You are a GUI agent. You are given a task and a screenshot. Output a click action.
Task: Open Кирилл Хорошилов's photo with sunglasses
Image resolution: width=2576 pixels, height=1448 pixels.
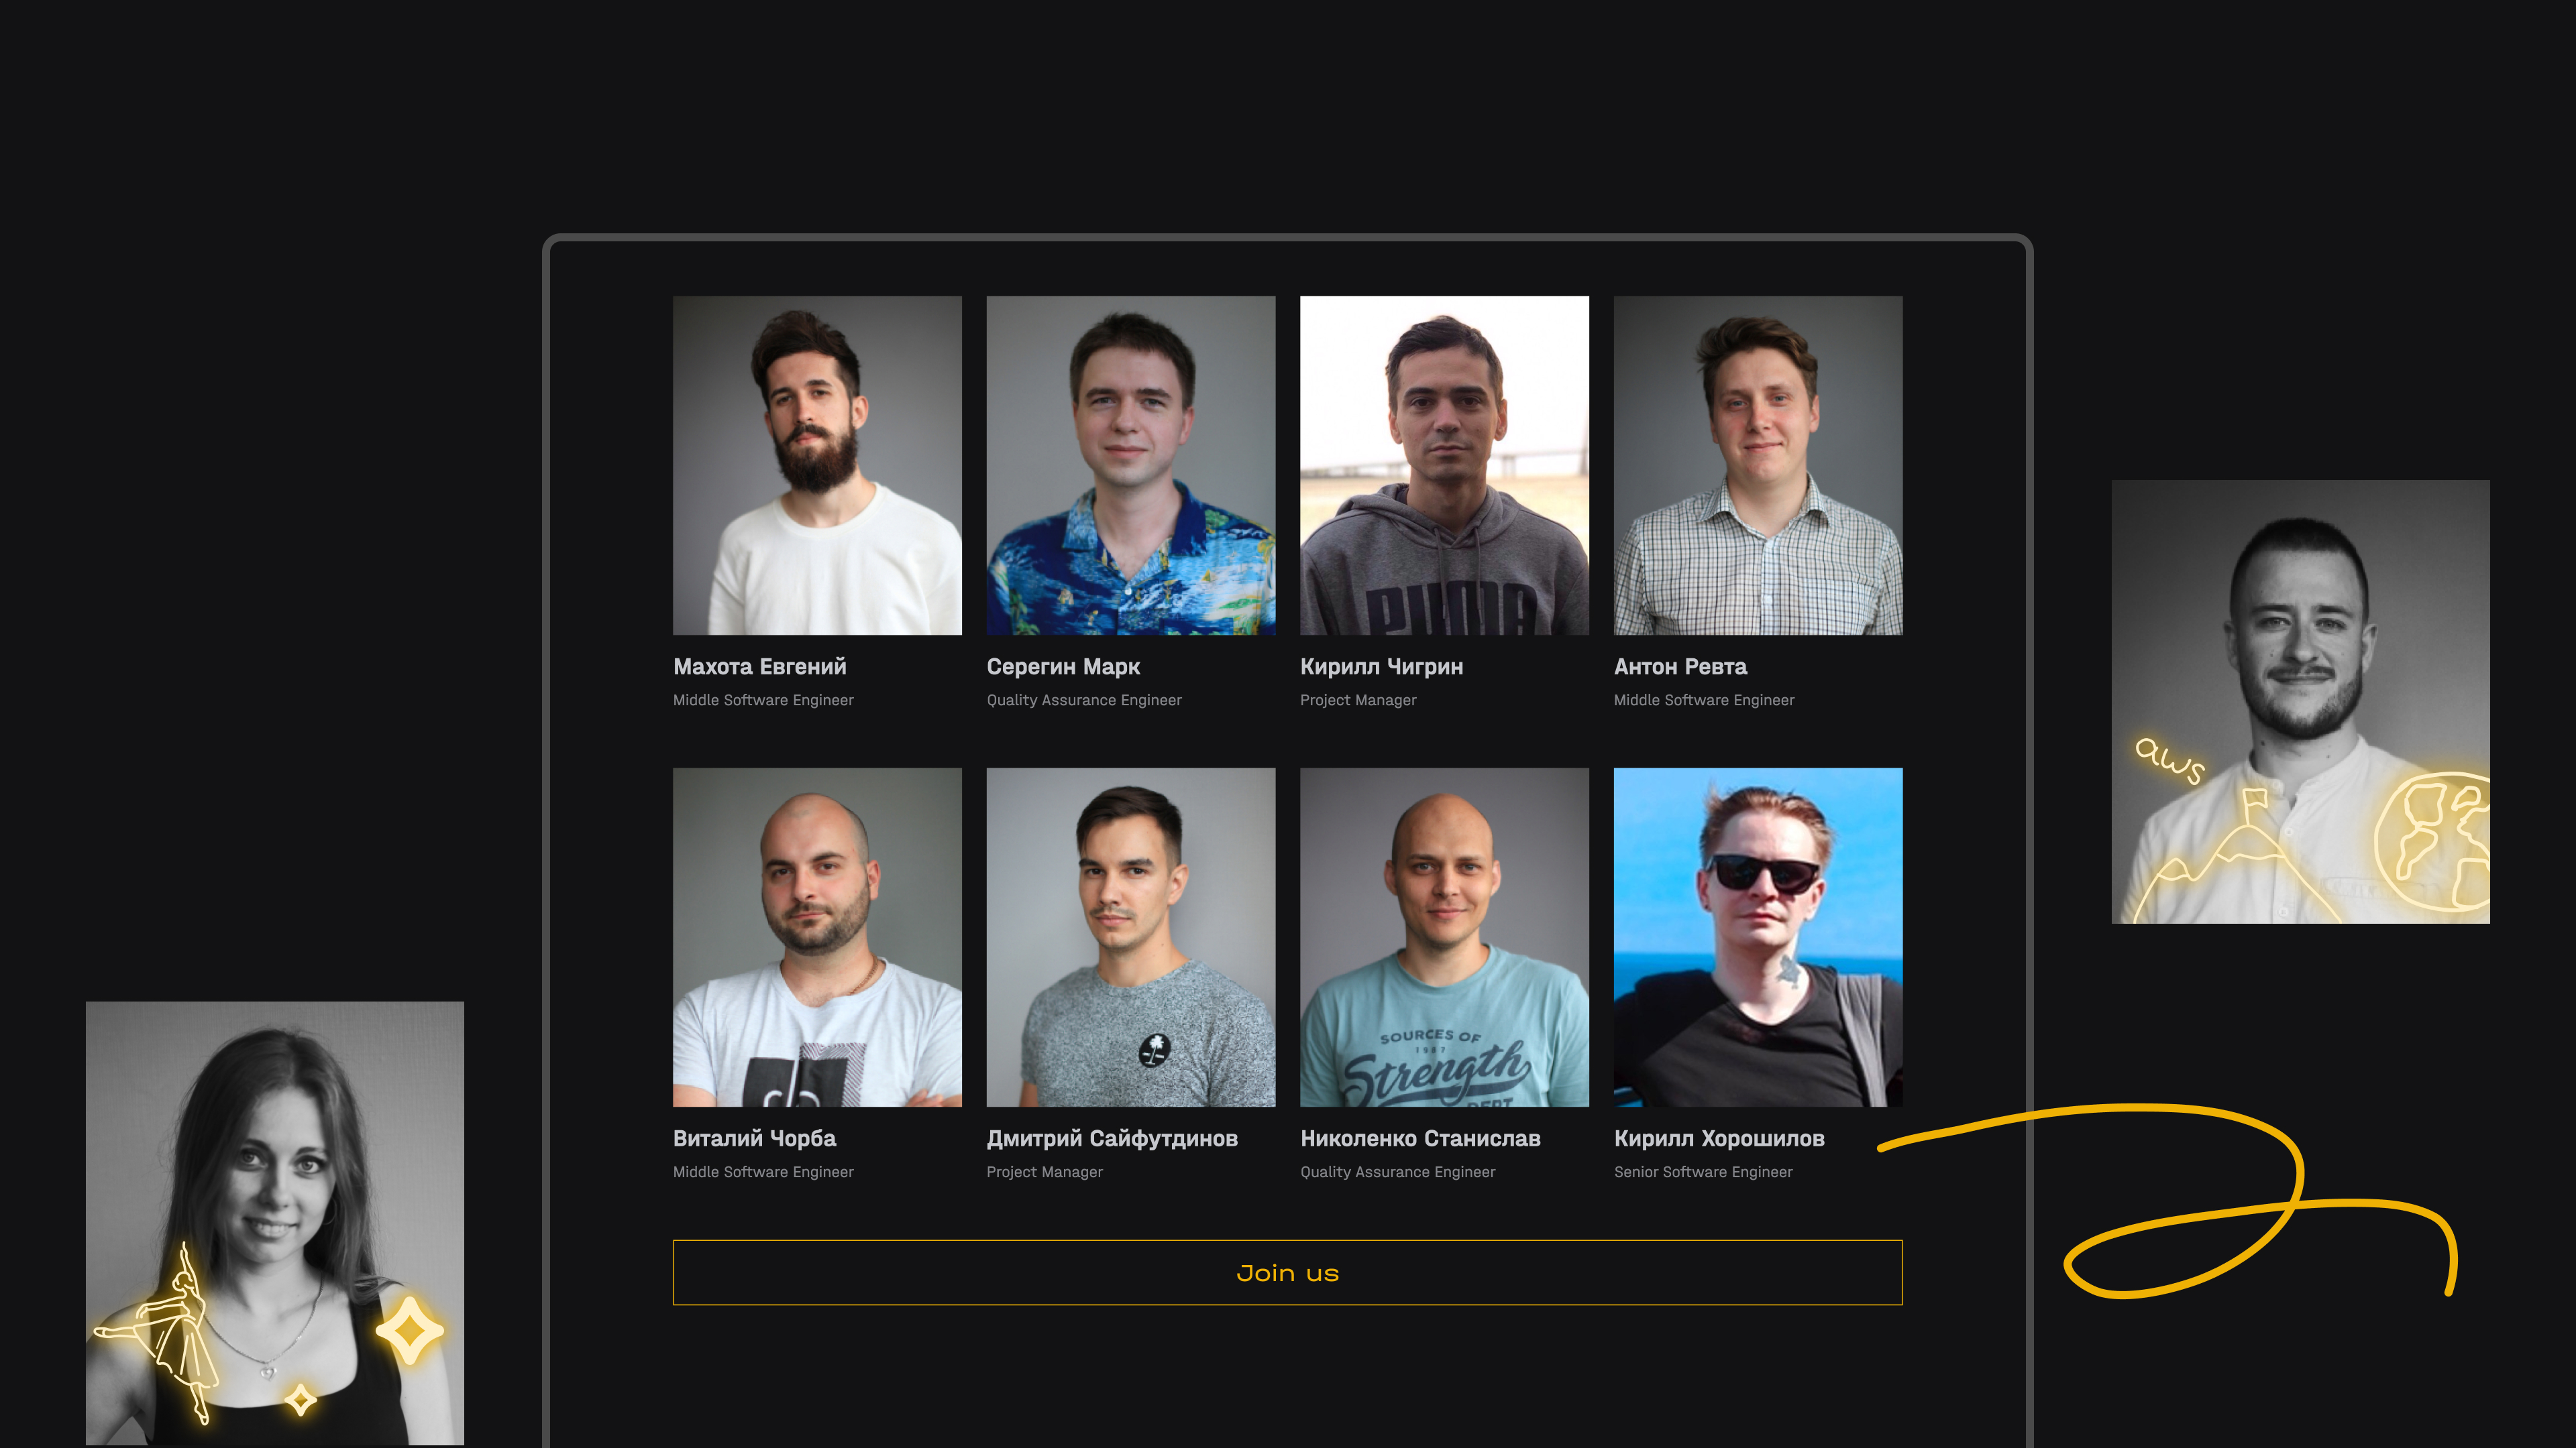pos(1758,937)
